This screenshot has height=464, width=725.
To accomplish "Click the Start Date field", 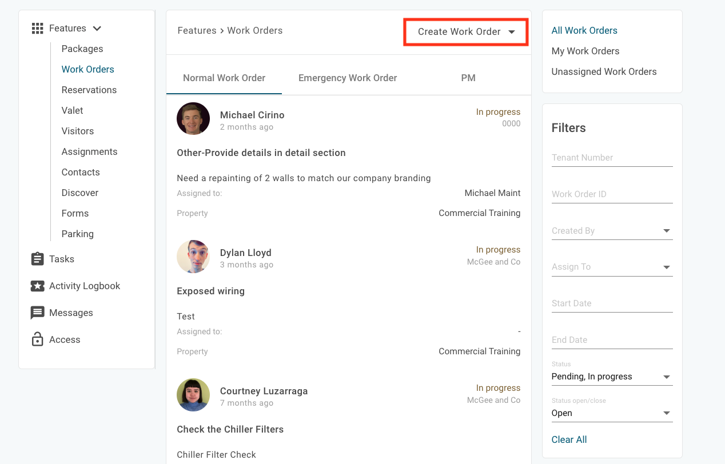I will click(612, 303).
